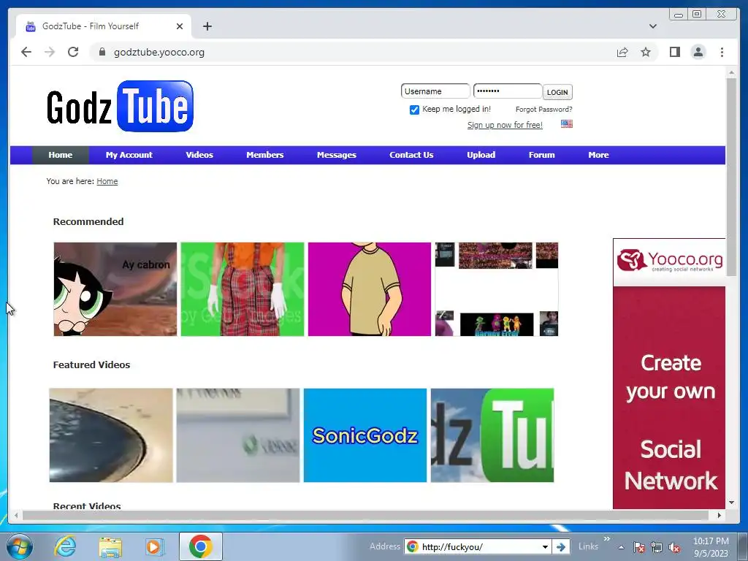Click Sign up now for free
748x561 pixels.
click(505, 125)
